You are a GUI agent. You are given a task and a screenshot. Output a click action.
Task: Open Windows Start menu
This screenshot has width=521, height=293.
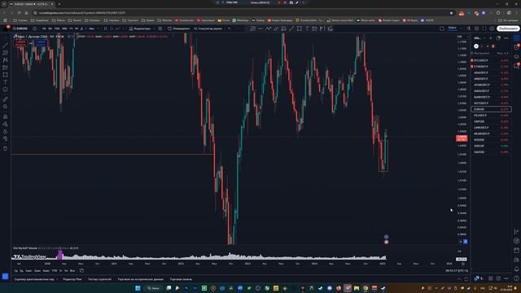pyautogui.click(x=138, y=288)
